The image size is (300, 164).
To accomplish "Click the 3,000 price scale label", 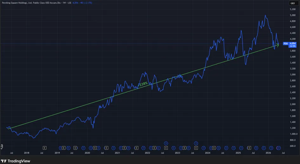I will click(x=292, y=74).
